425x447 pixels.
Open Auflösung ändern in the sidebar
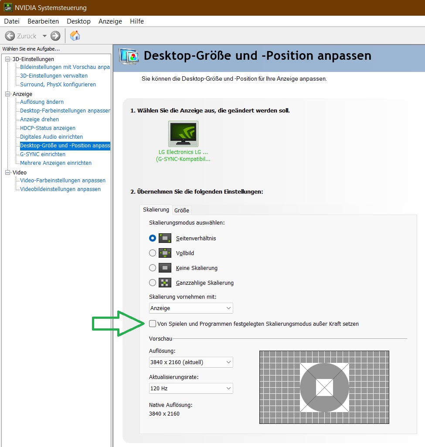42,102
